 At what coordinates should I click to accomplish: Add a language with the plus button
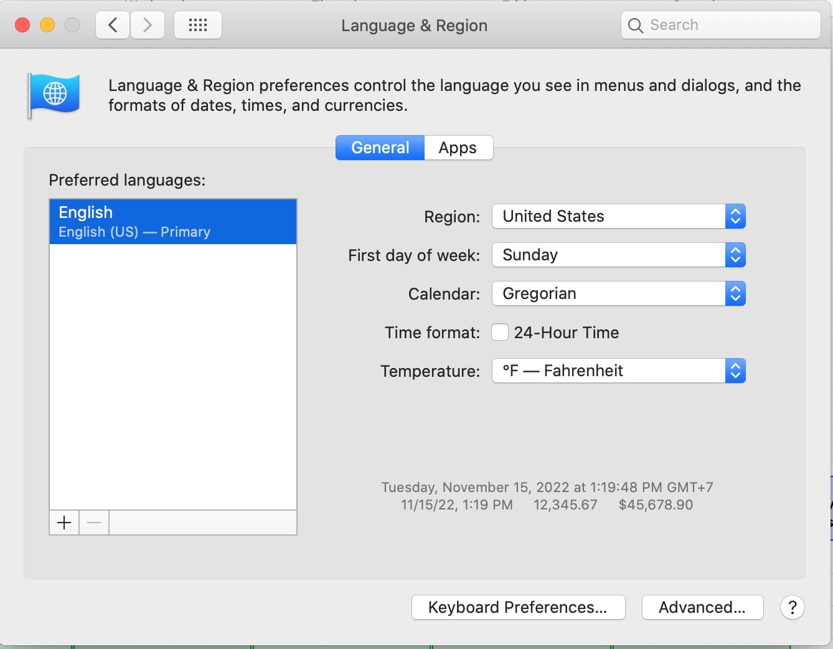(x=64, y=523)
